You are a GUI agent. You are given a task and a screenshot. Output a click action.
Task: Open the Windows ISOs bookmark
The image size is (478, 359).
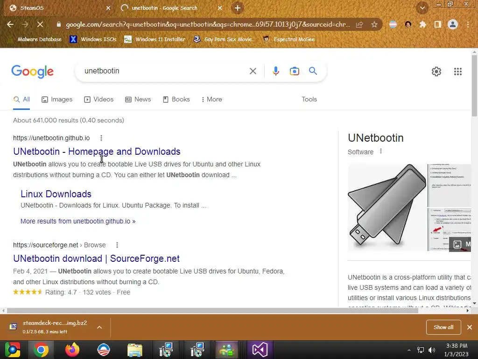93,39
